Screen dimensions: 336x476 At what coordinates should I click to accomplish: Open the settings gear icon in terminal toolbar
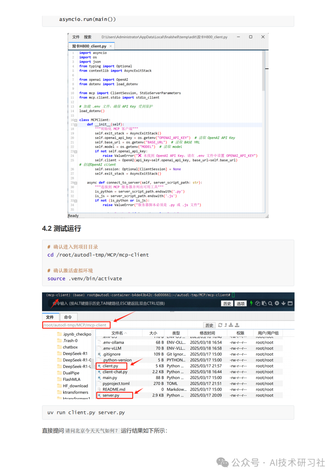(x=277, y=303)
